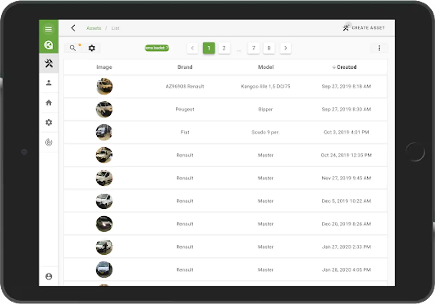Click the Model column header
This screenshot has width=435, height=304.
(266, 67)
